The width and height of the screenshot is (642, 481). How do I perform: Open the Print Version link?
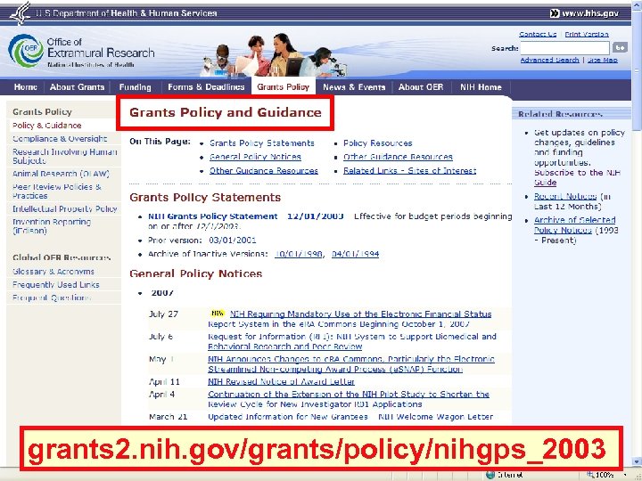tap(587, 35)
